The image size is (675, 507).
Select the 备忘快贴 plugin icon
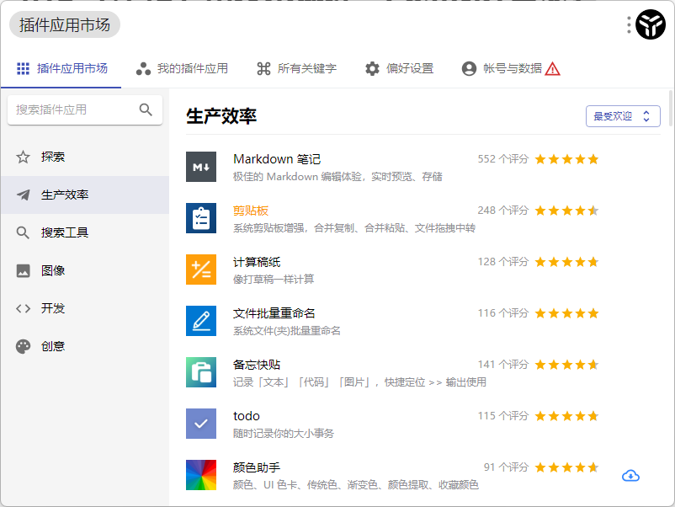pyautogui.click(x=201, y=372)
